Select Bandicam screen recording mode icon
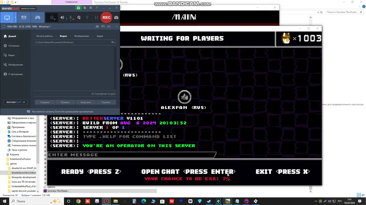The height and width of the screenshot is (205, 366). tap(7, 18)
